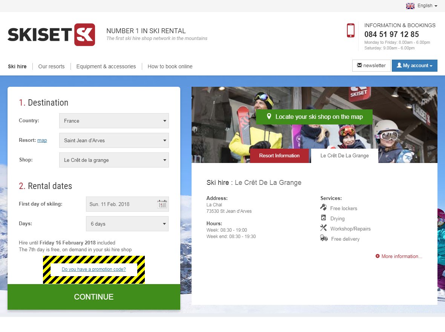Click the Free lockers text

pyautogui.click(x=344, y=209)
